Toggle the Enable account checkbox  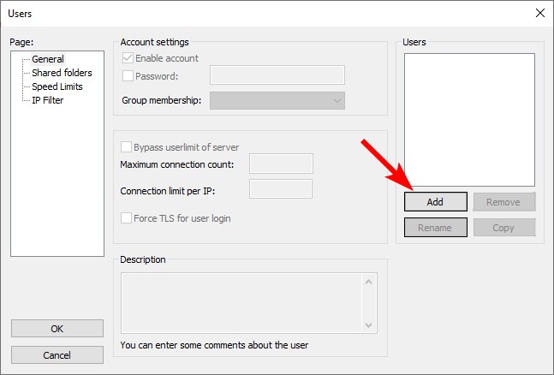click(128, 58)
